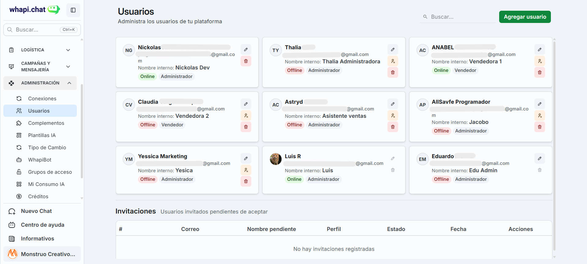Delete Thalia user with trash icon

pyautogui.click(x=393, y=73)
